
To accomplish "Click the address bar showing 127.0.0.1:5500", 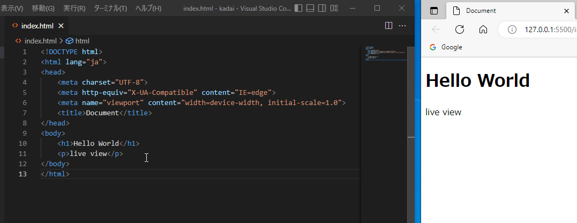I will coord(546,29).
